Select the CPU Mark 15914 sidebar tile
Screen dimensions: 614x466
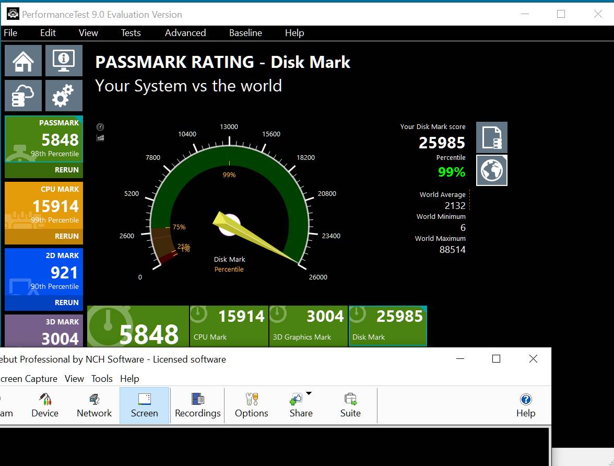tap(44, 205)
